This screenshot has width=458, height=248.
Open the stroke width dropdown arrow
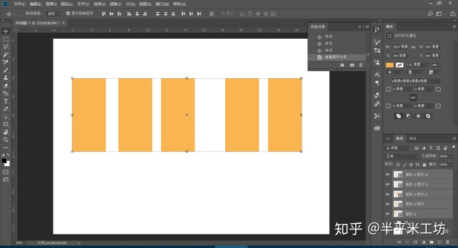click(427, 65)
